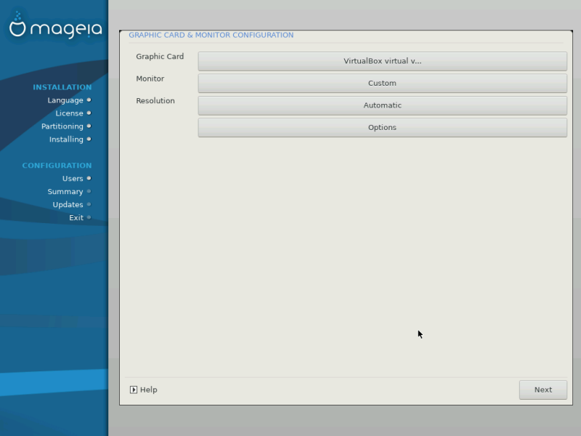This screenshot has height=436, width=581.
Task: Click the 'Monitor' label
Action: click(x=150, y=78)
